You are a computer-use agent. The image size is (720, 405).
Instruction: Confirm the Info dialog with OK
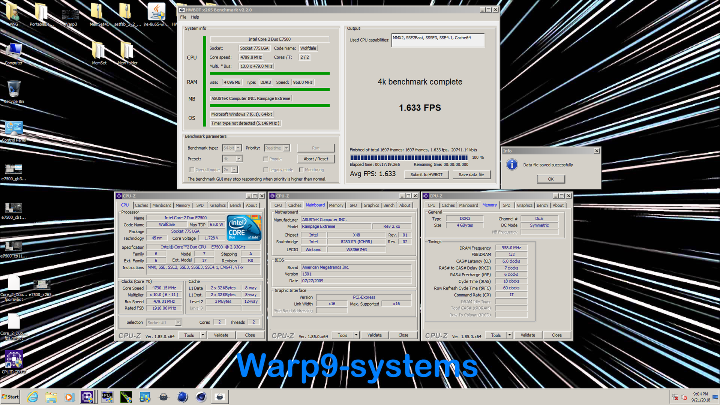pos(550,179)
